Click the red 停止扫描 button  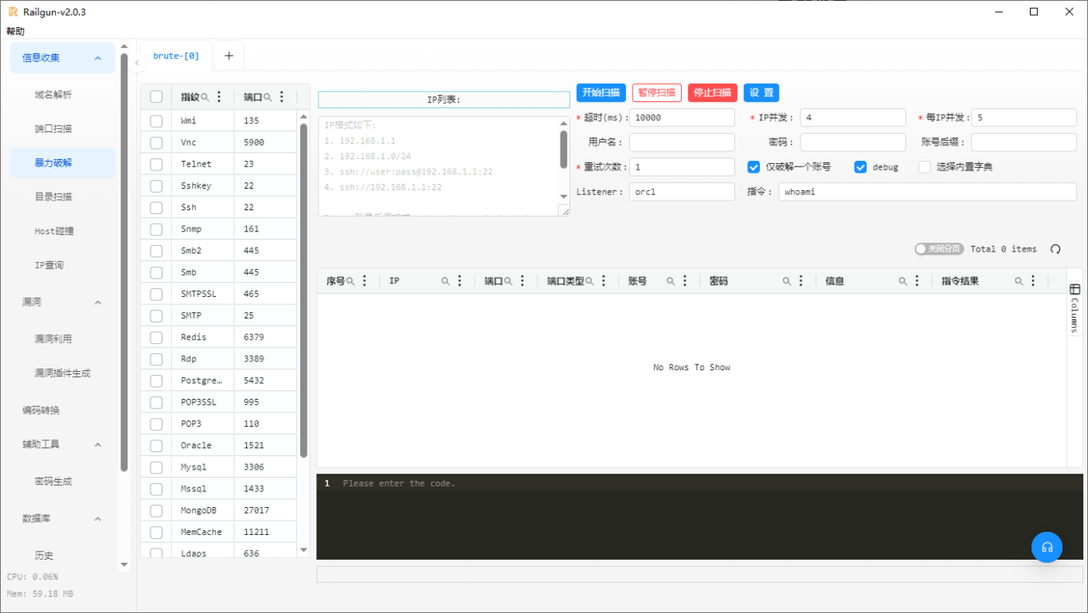pos(712,93)
